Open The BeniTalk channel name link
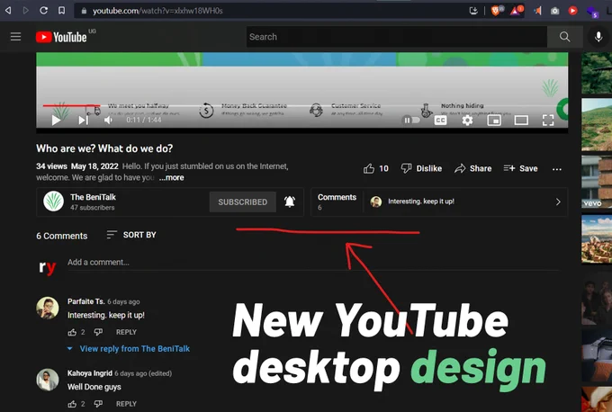Screen dimensions: 612x412 pyautogui.click(x=93, y=197)
